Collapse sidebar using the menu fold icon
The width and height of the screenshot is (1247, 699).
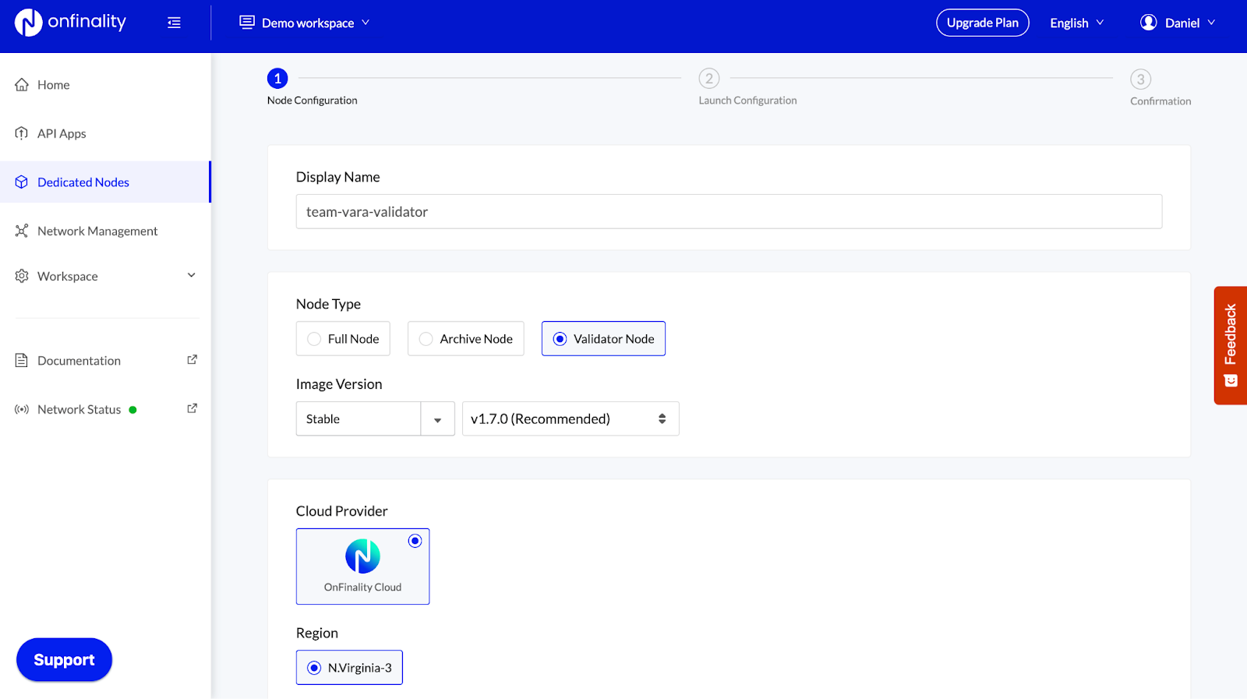[174, 23]
